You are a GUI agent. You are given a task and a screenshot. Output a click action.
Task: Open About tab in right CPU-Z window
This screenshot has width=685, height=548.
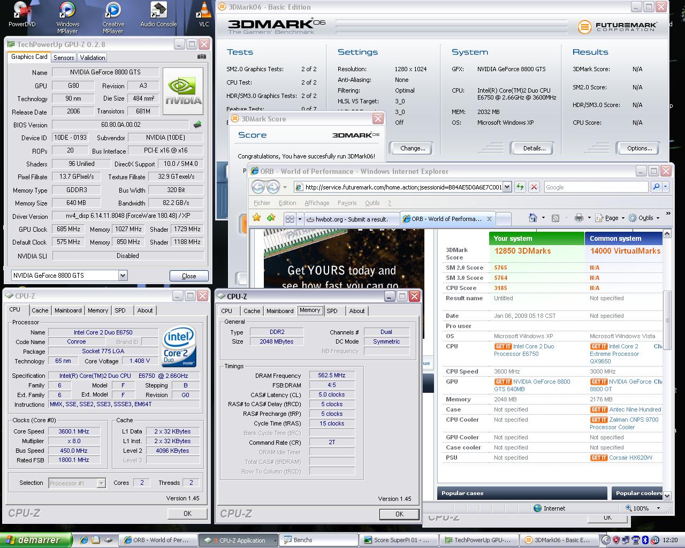(357, 311)
